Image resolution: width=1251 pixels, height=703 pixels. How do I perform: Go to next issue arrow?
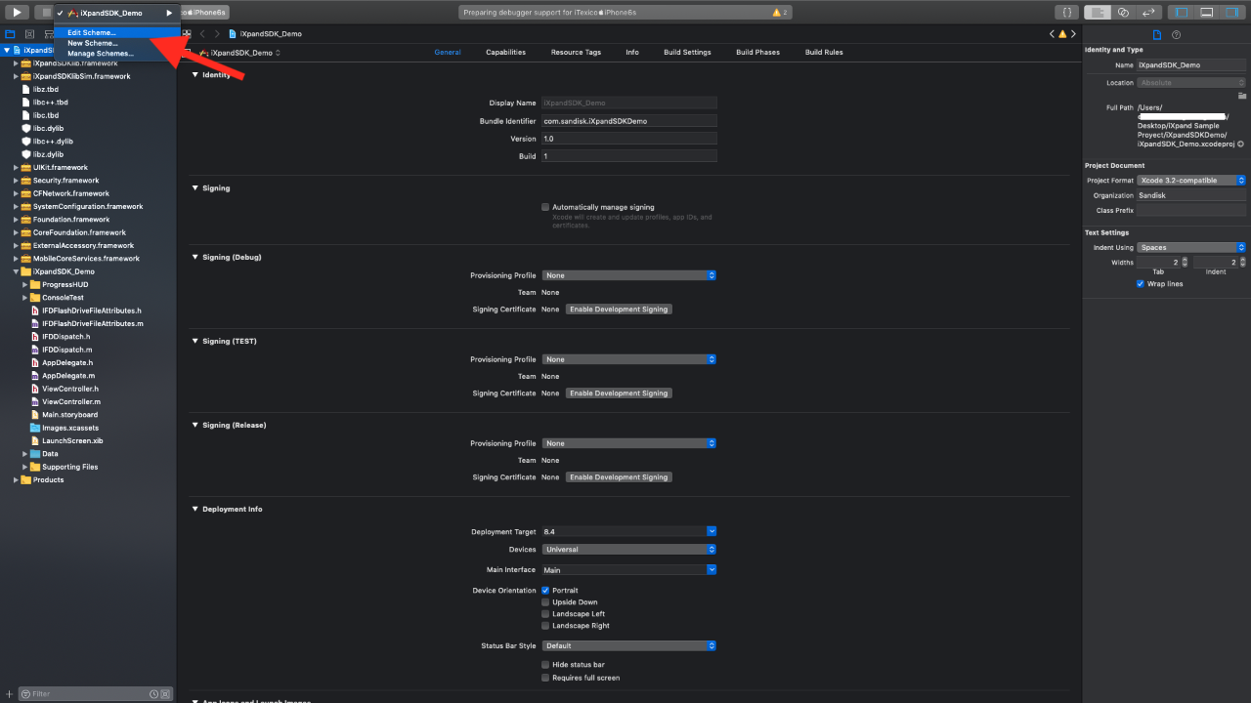1073,34
